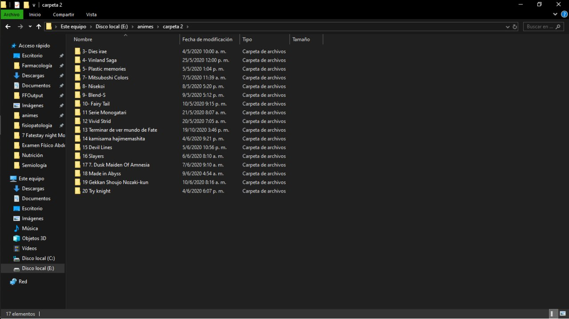This screenshot has width=569, height=319.
Task: Expand the breadcrumb chevron after carpeta 2
Action: (188, 27)
